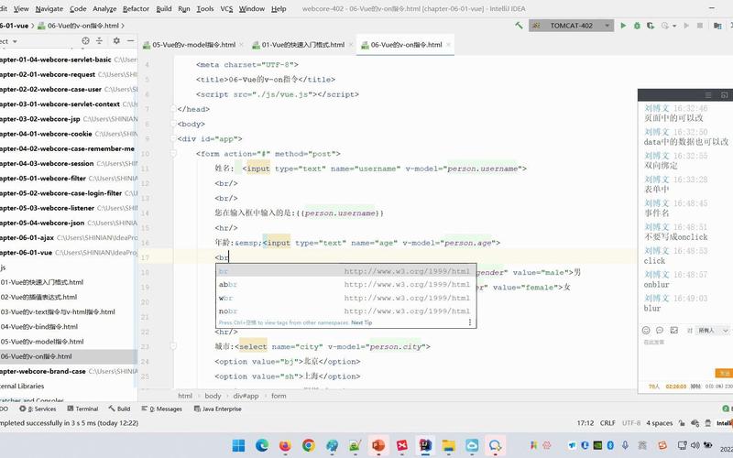Click the speech bubble icon in chat panel
The image size is (733, 458).
[660, 331]
